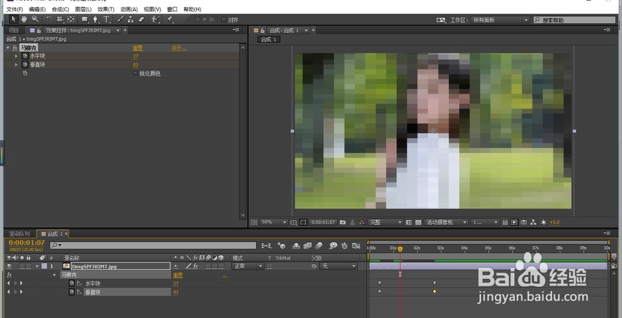This screenshot has width=622, height=318.
Task: Open the 活动摄像机 camera dropdown
Action: 446,222
